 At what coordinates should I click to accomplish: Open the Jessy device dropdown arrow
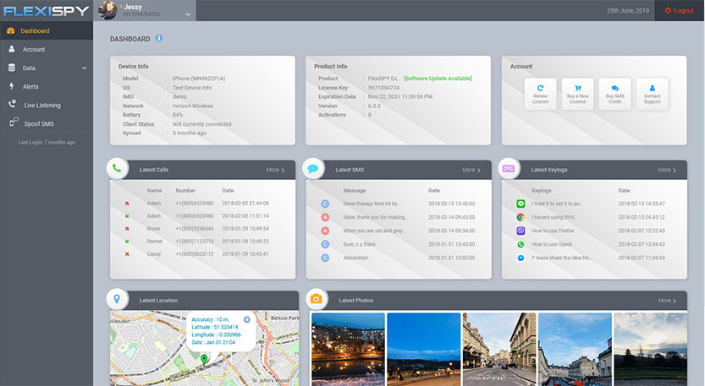188,14
